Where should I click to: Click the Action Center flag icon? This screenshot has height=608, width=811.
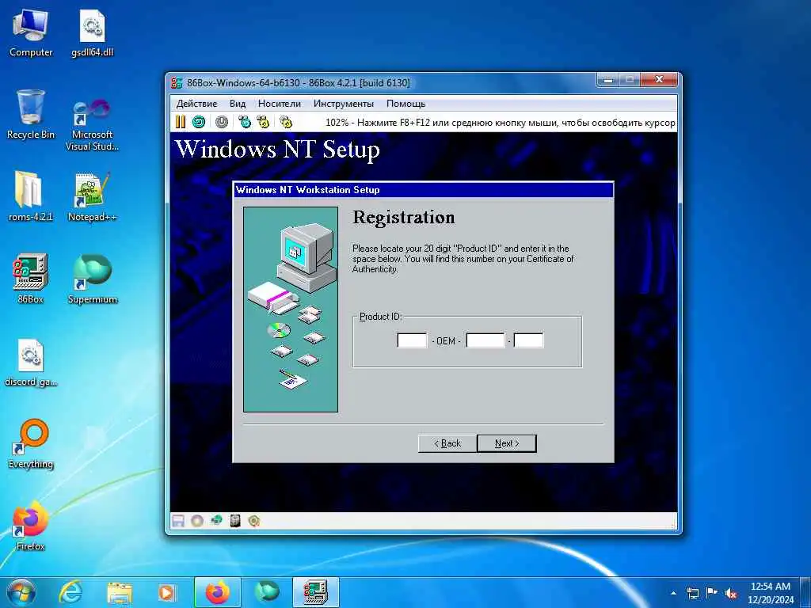click(712, 593)
